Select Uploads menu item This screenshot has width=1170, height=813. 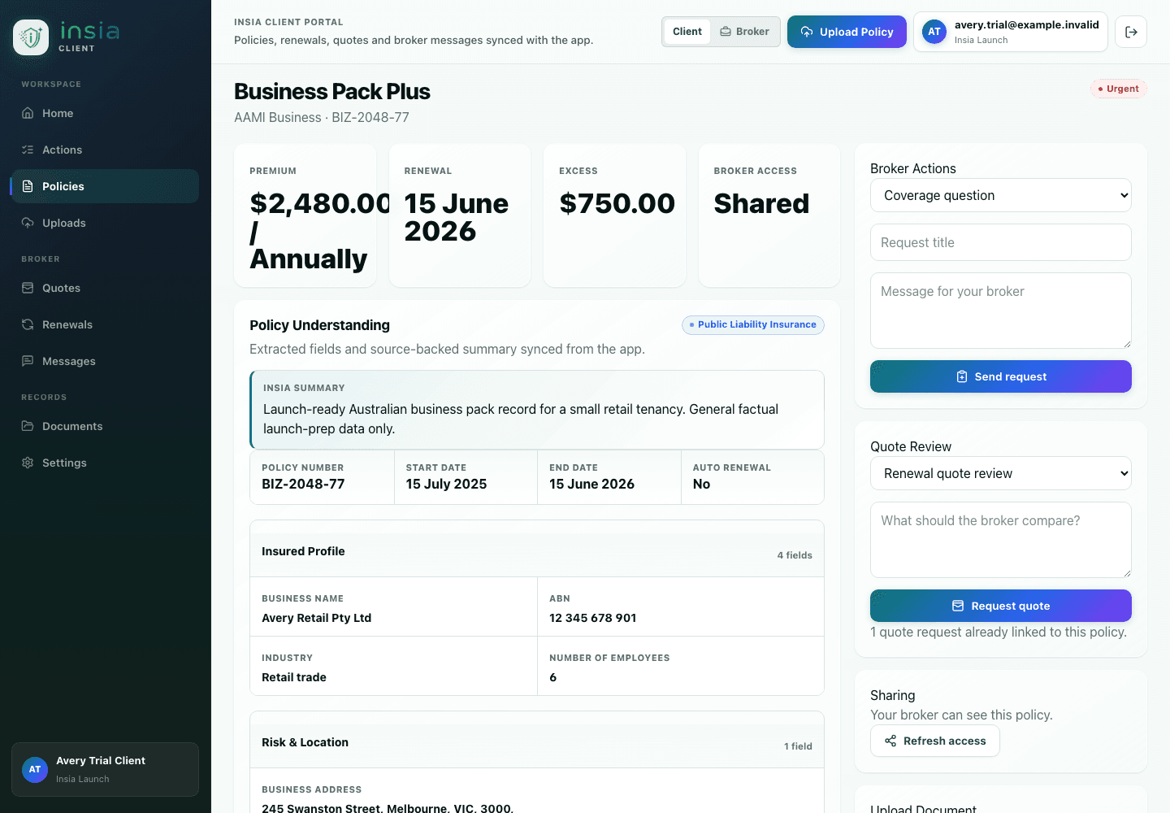104,223
